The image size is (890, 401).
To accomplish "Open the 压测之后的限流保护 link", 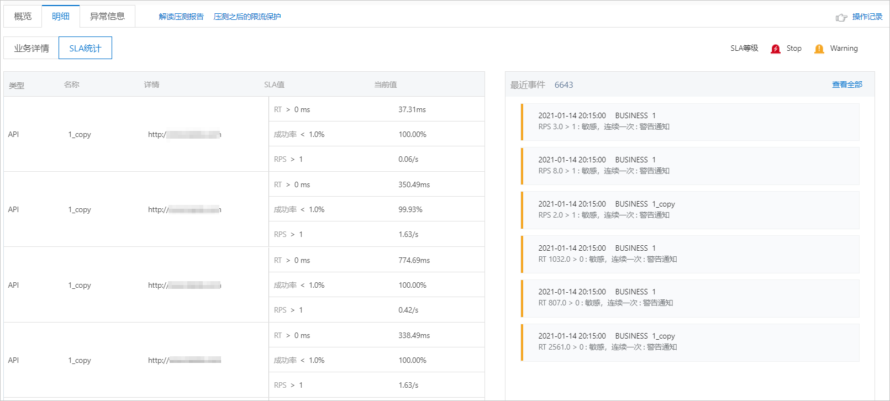I will point(247,17).
